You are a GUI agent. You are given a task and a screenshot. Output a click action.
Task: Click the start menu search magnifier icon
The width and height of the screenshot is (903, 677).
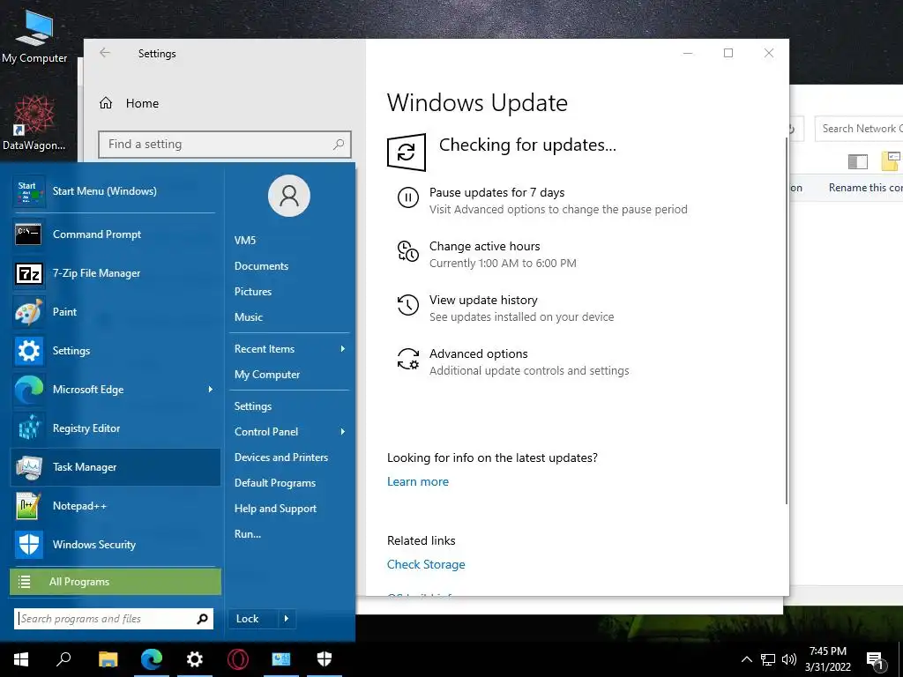click(x=202, y=619)
